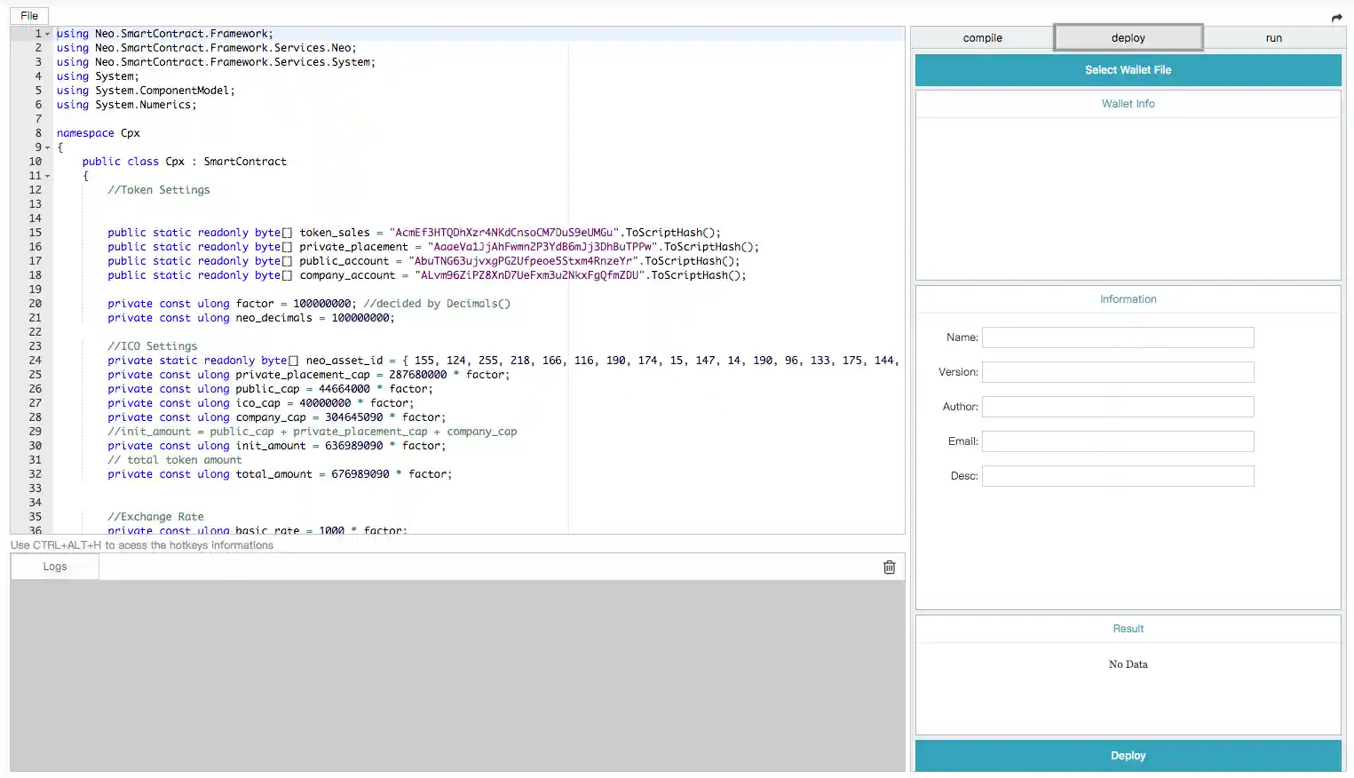Viewport: 1354px width, 778px height.
Task: Focus the Version input field
Action: pyautogui.click(x=1118, y=372)
